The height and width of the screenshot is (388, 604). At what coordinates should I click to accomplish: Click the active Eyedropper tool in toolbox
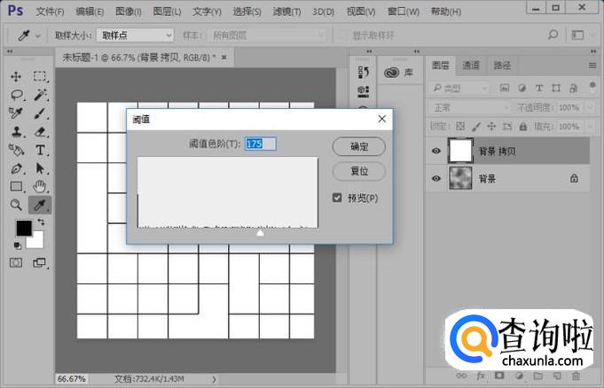40,205
